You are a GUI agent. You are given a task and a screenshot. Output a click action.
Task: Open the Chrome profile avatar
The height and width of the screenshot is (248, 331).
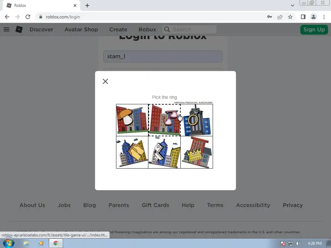[x=314, y=17]
